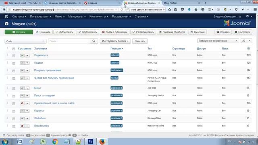
Task: Open the status arrow dropdown for Поиск по товарам
Action: pos(27,96)
